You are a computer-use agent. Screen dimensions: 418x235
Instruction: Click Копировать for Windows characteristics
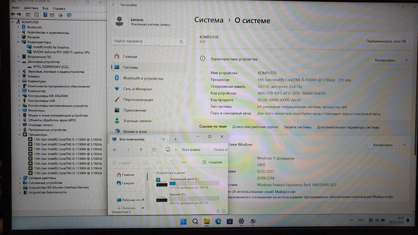point(383,145)
